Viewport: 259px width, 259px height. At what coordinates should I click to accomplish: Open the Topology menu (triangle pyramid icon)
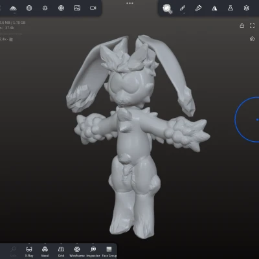tap(13, 8)
